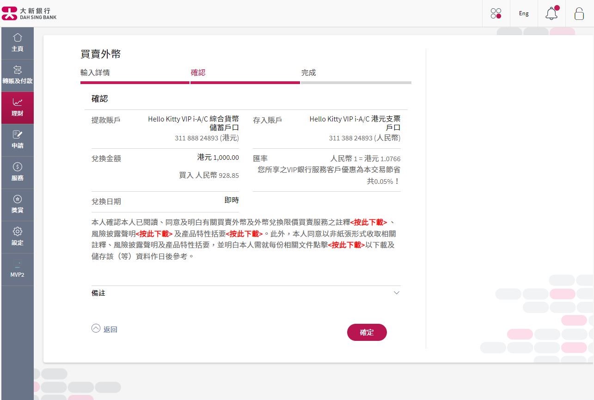Switch language by clicking Eng

pyautogui.click(x=523, y=13)
